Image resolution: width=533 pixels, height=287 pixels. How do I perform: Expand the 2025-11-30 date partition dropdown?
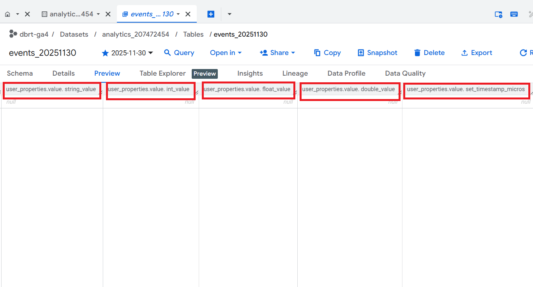point(151,53)
